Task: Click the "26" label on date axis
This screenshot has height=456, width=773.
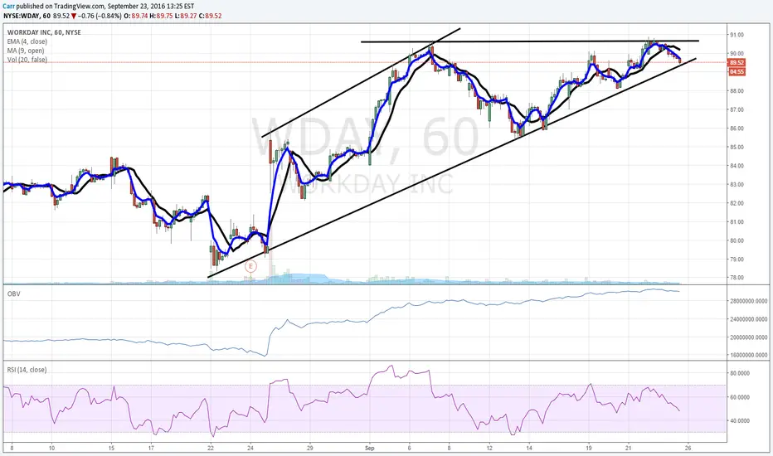Action: pyautogui.click(x=688, y=448)
